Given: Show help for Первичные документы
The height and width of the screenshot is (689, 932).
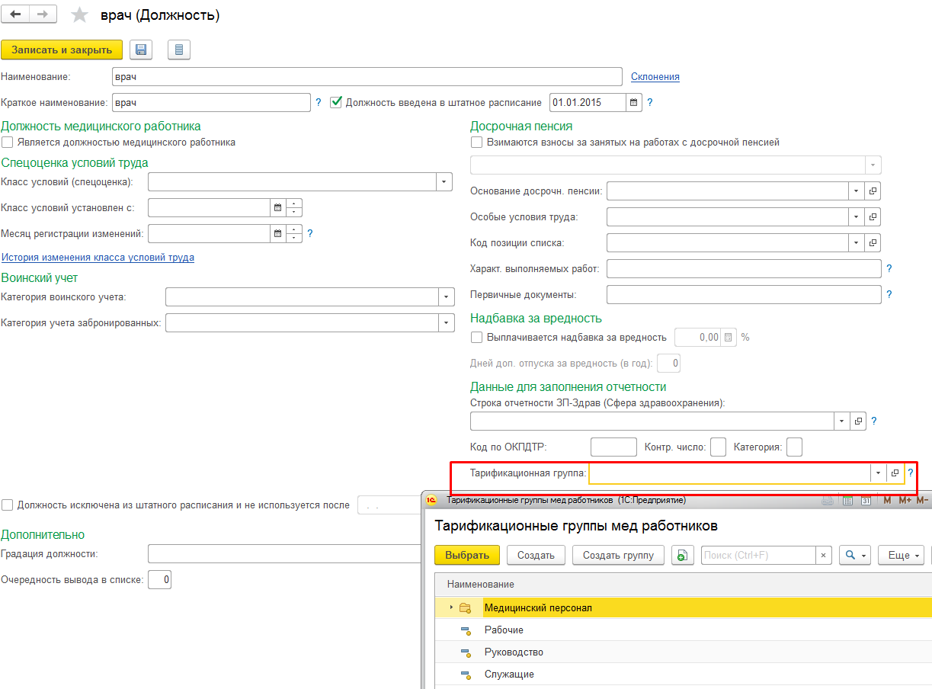Looking at the screenshot, I should point(889,295).
